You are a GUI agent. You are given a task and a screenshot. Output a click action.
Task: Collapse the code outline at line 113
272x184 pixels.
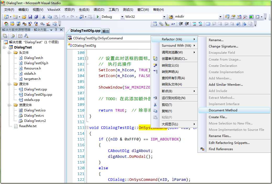click(x=87, y=128)
